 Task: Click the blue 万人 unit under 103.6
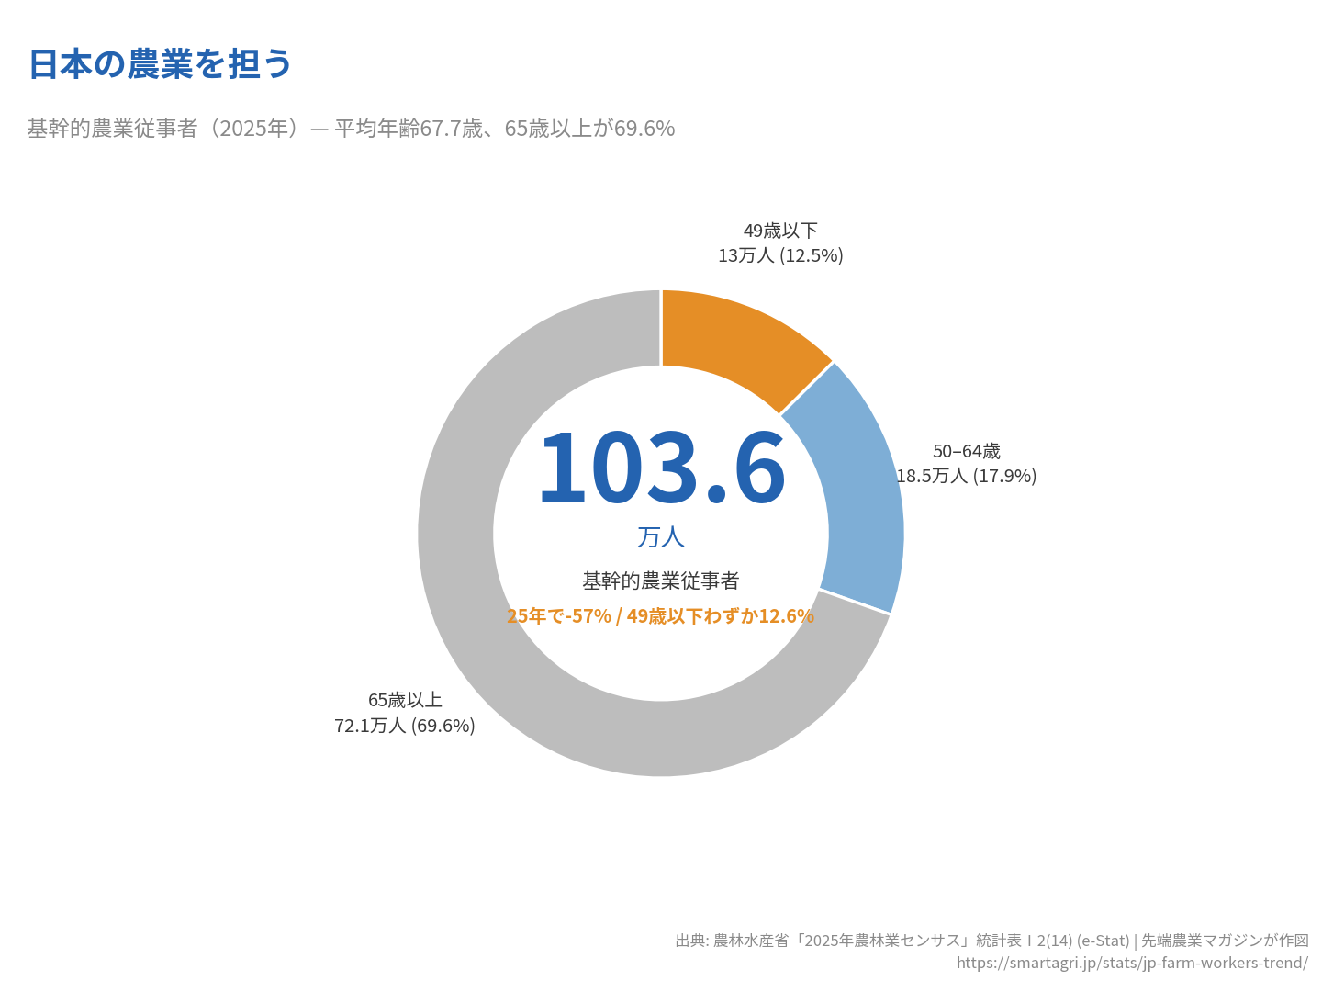[x=661, y=537]
